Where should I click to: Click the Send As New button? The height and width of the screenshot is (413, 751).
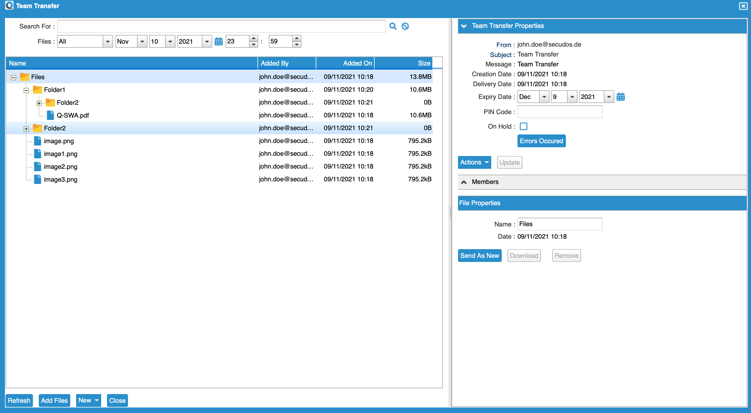coord(479,256)
